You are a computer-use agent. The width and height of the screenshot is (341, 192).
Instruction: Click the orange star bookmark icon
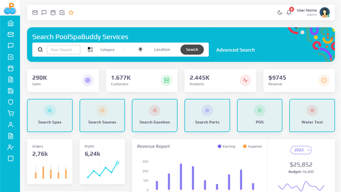coord(71,12)
